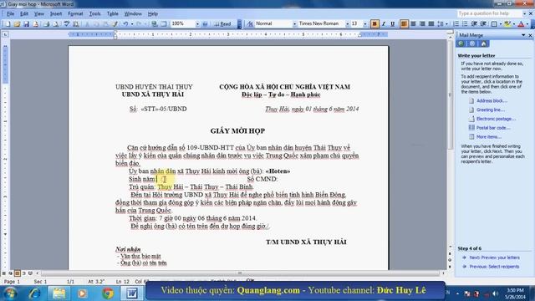Go to Next: Preview your letters
Viewport: 535px width, 301px height.
[494, 258]
